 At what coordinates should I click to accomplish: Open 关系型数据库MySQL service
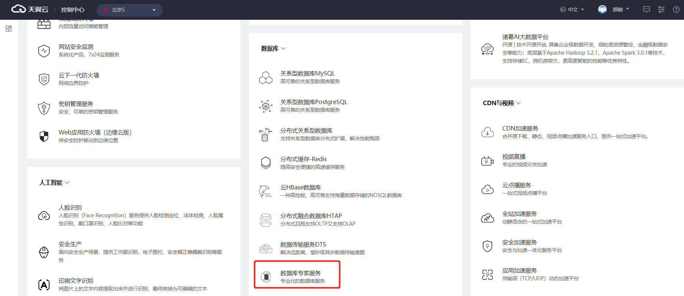[308, 74]
